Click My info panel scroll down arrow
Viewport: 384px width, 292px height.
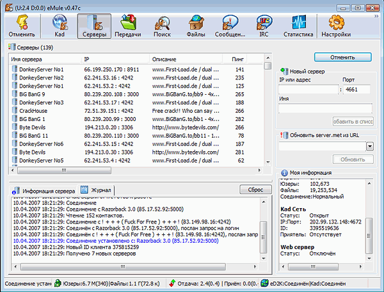point(369,258)
